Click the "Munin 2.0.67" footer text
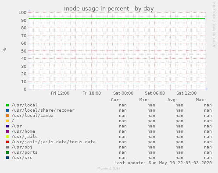218x173 pixels. pyautogui.click(x=109, y=168)
